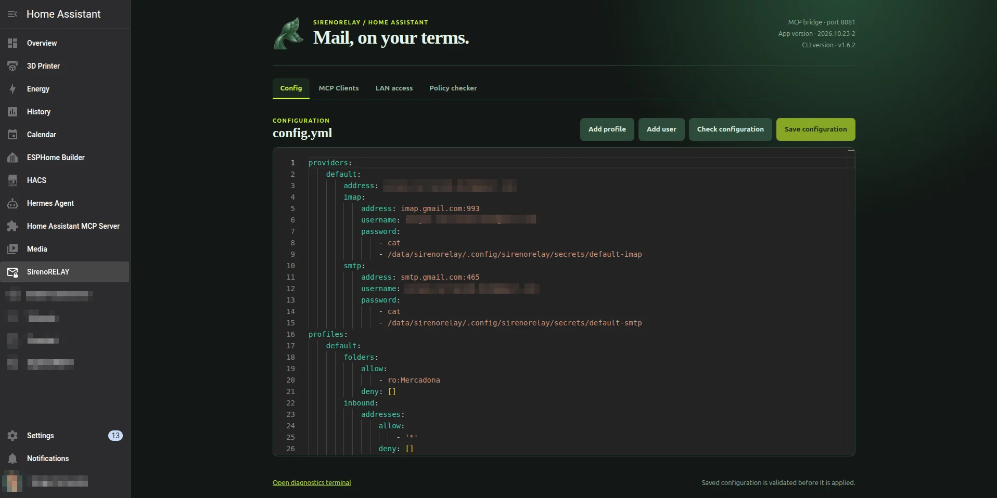Click the ro:Mercadona folder entry
997x498 pixels.
(x=414, y=380)
